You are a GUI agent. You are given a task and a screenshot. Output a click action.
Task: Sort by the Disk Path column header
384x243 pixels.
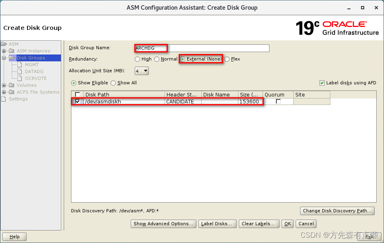coord(124,94)
